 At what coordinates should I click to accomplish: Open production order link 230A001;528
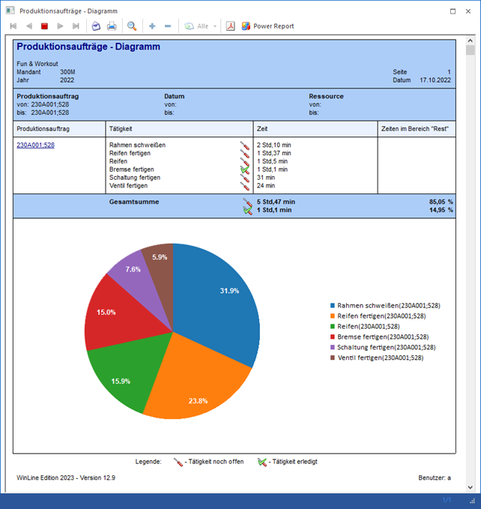[35, 145]
